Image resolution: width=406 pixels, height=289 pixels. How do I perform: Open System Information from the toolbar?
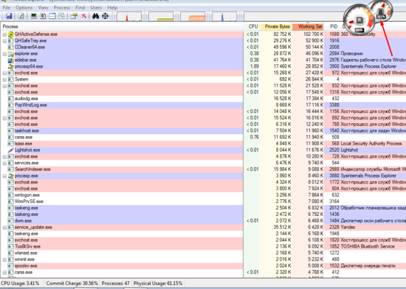34,16
